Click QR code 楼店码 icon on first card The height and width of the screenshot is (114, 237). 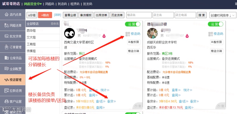(128, 34)
